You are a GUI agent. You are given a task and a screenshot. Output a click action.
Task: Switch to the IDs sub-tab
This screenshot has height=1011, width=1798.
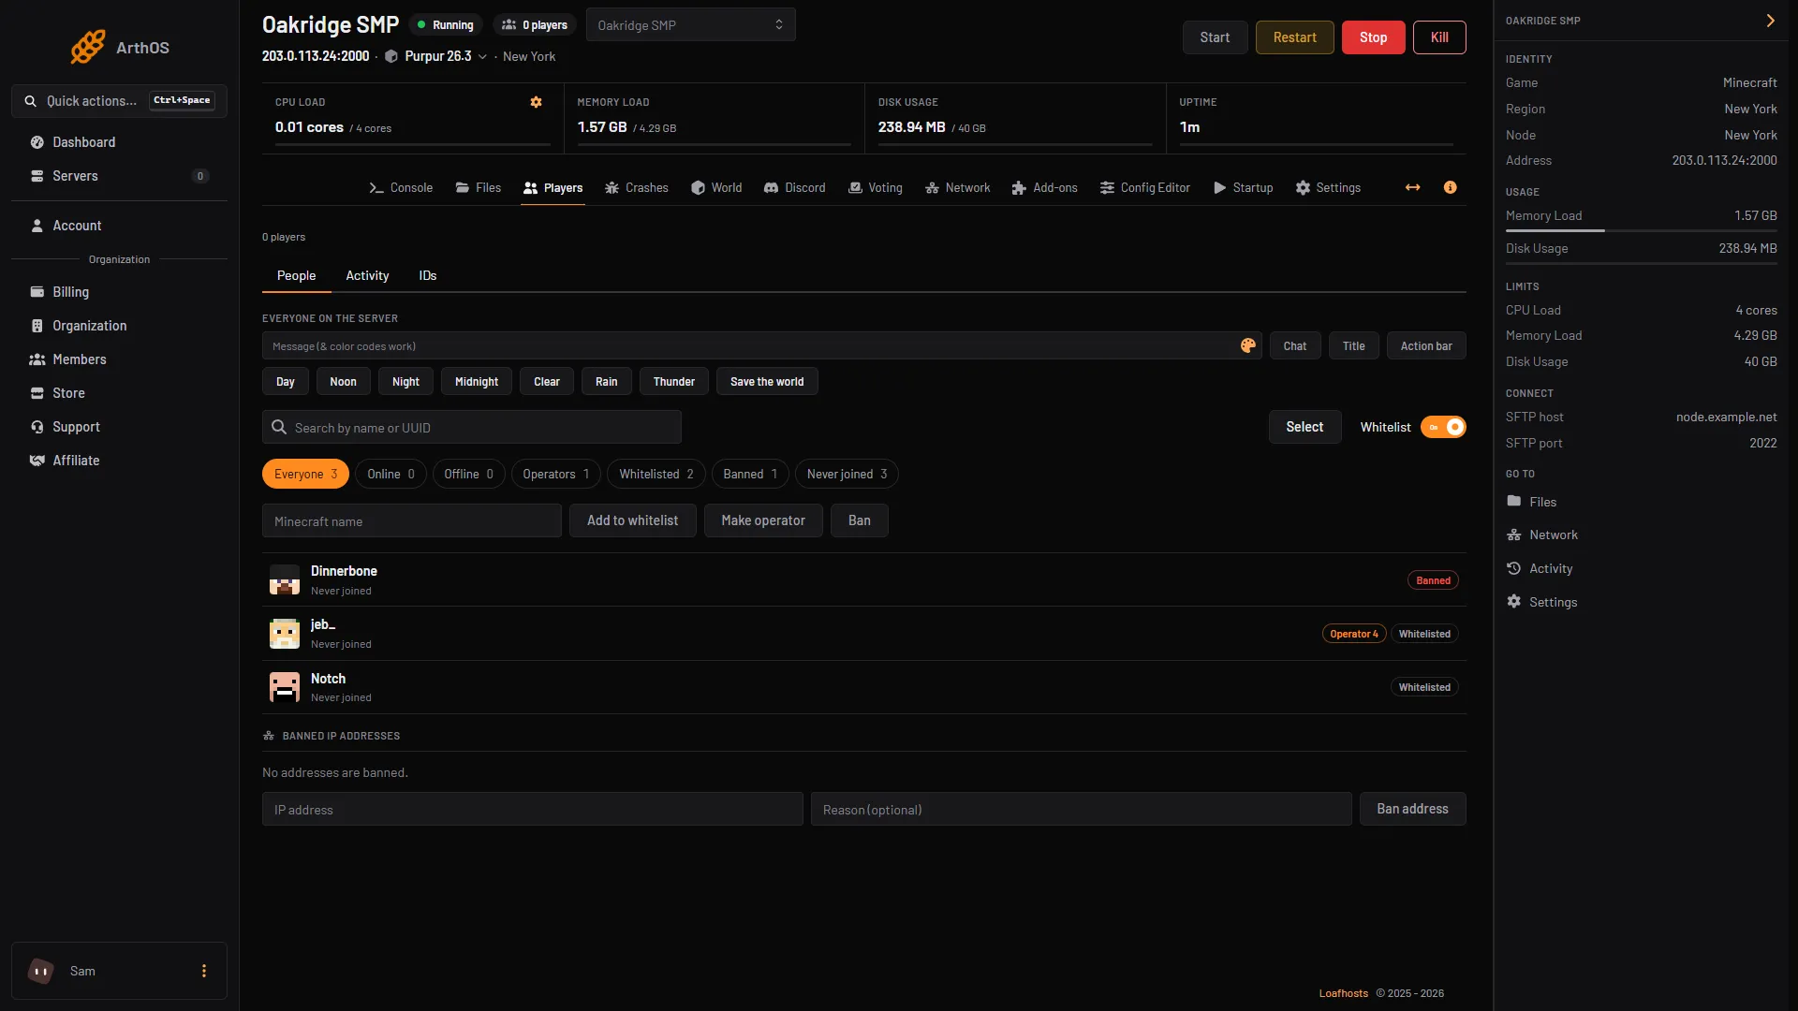tap(428, 275)
